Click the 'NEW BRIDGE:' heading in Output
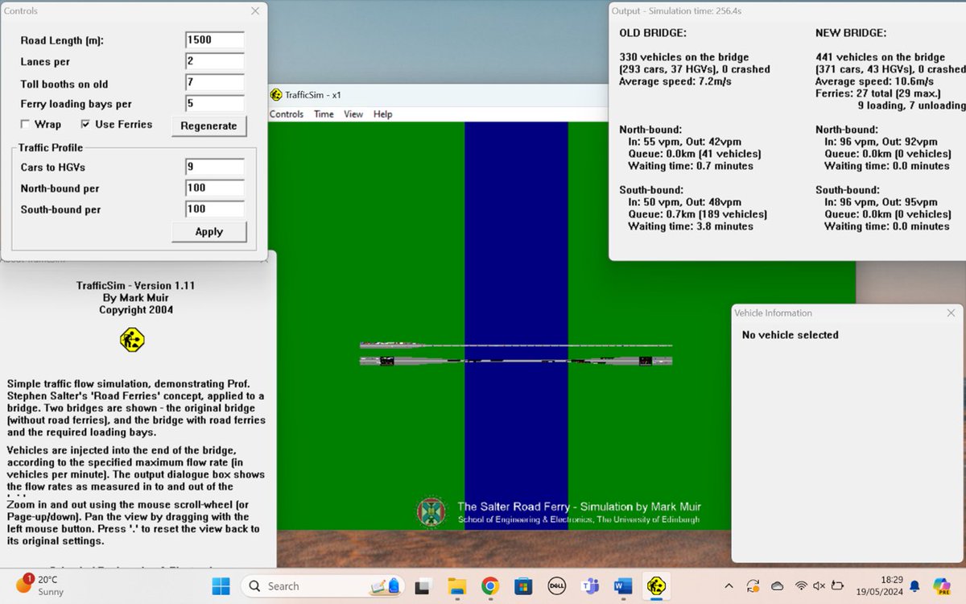966x604 pixels. click(850, 33)
